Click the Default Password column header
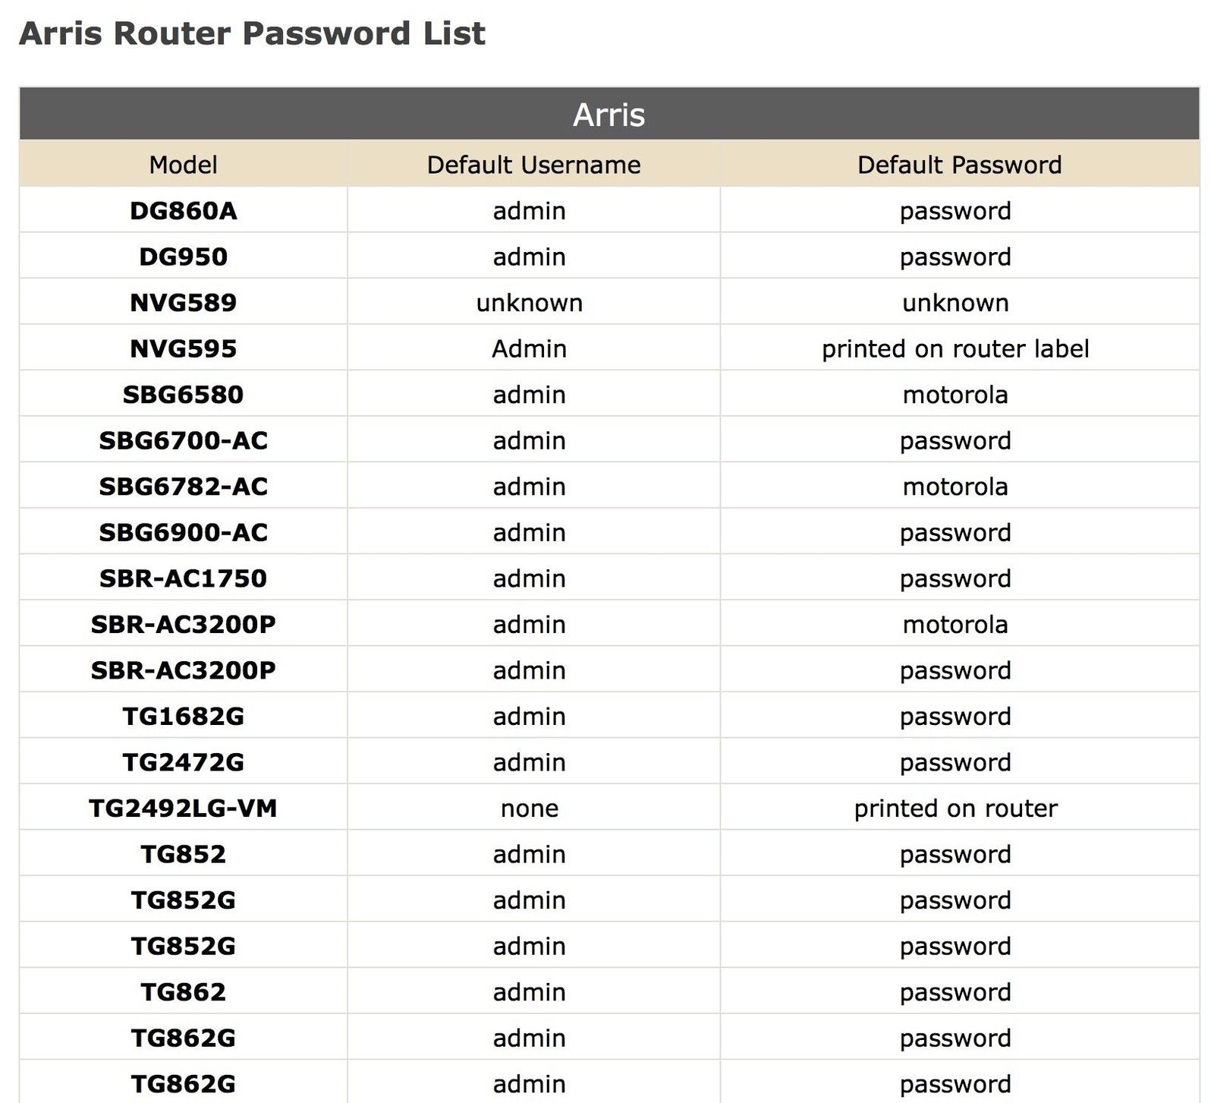 coord(959,165)
